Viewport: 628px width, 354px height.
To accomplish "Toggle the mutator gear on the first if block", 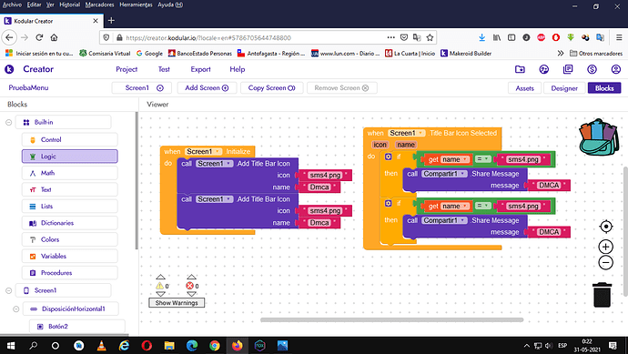I will (x=388, y=157).
